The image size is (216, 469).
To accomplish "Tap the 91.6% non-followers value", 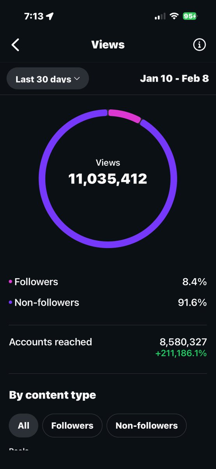I will coord(193,303).
